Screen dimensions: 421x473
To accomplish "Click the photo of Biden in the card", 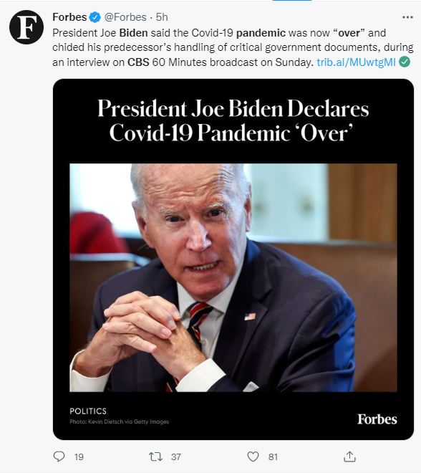I will [x=233, y=277].
